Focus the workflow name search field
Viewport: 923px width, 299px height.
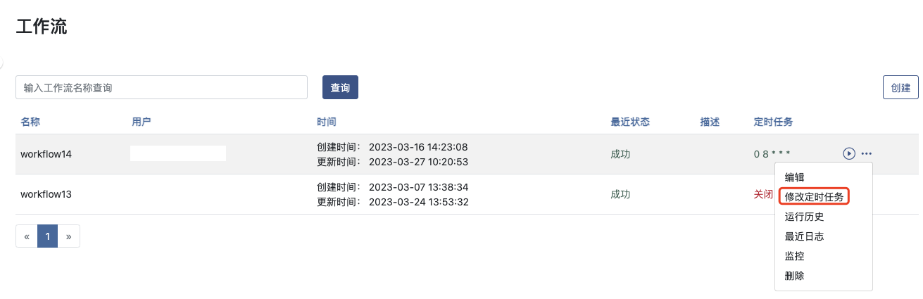click(x=161, y=88)
